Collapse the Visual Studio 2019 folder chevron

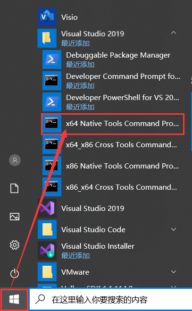click(174, 33)
